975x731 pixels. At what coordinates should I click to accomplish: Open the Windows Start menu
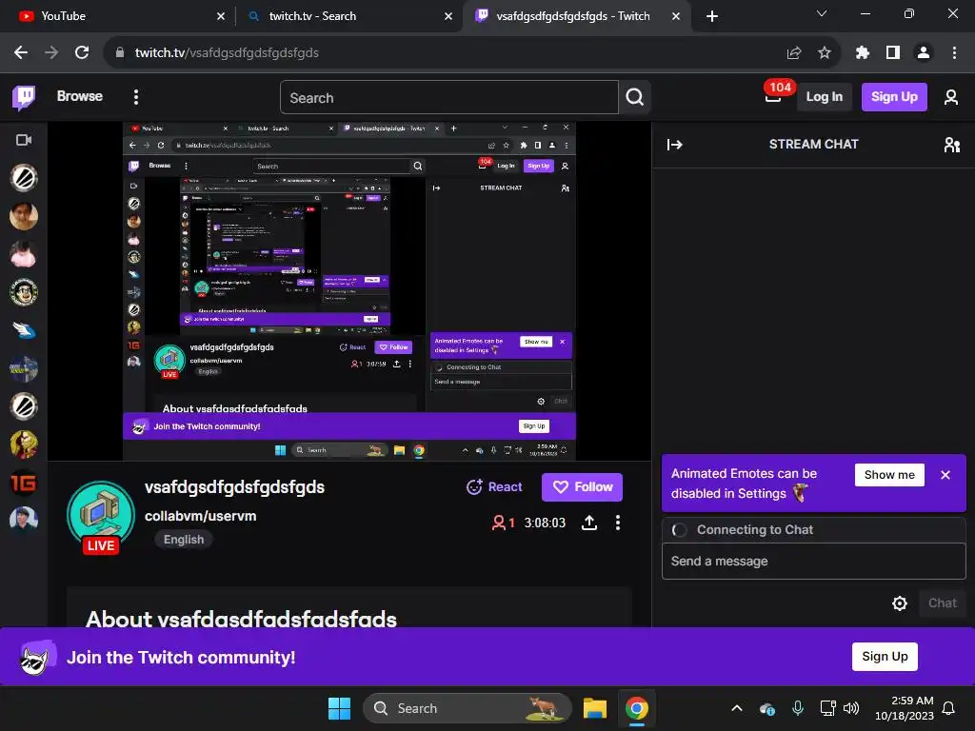click(x=340, y=708)
